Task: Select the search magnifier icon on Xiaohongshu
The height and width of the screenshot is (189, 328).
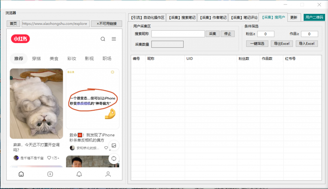Action: 102,39
